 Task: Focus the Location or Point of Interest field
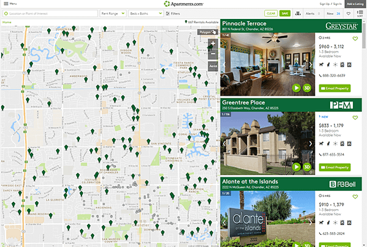tap(50, 13)
